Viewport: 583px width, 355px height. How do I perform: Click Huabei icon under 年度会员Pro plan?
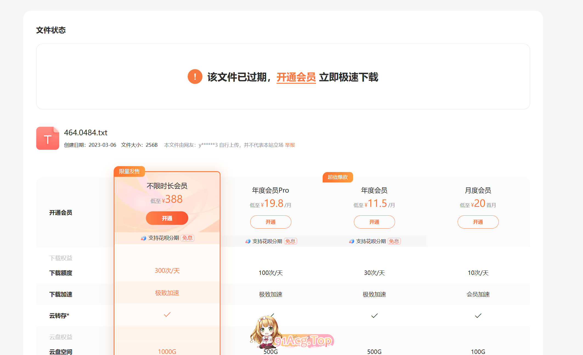click(248, 241)
